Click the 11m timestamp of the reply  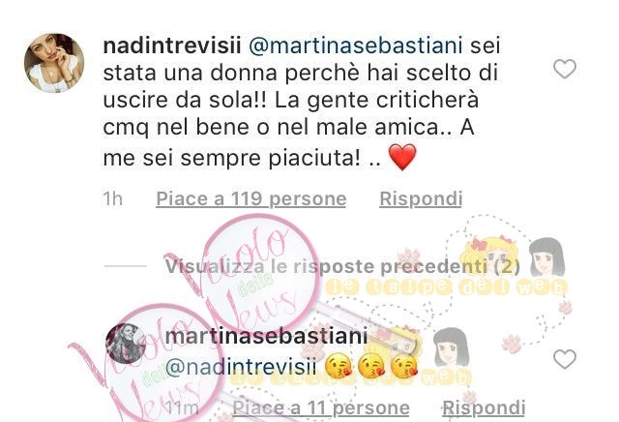pyautogui.click(x=182, y=408)
